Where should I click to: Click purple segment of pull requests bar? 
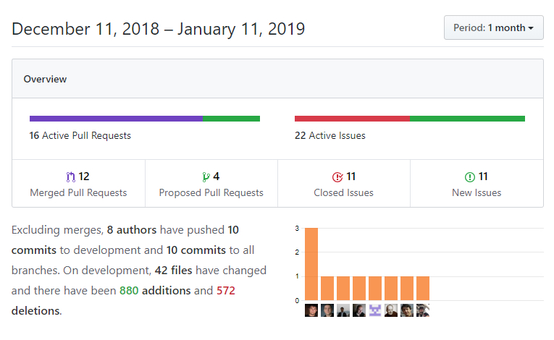tap(116, 119)
